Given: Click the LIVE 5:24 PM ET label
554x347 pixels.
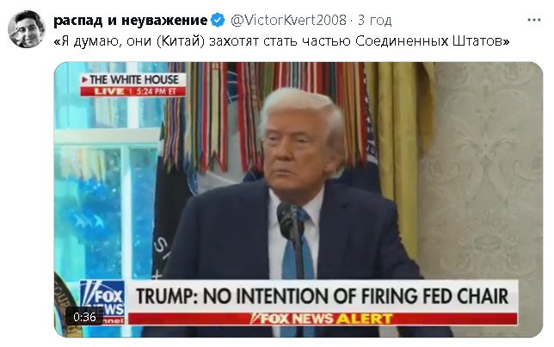Looking at the screenshot, I should coord(133,91).
